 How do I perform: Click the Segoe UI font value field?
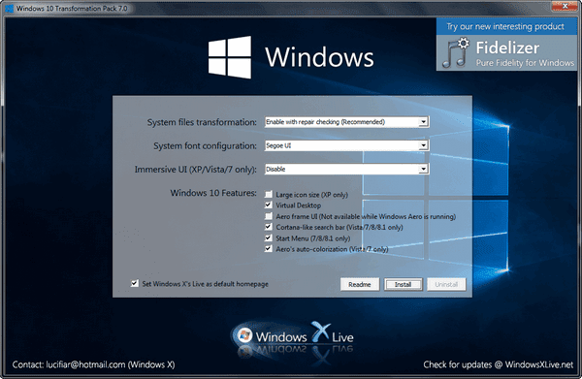[346, 145]
